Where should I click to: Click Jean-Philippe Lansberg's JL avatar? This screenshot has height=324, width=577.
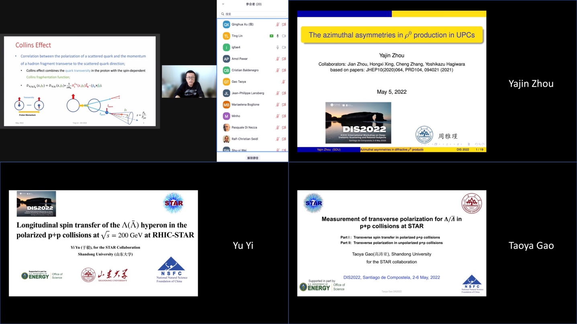click(226, 93)
